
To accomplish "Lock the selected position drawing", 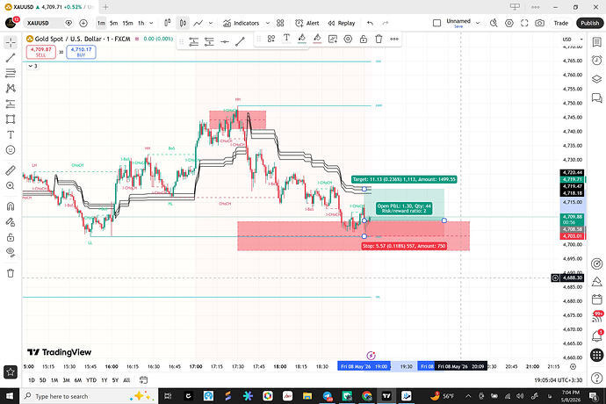I will click(x=364, y=39).
